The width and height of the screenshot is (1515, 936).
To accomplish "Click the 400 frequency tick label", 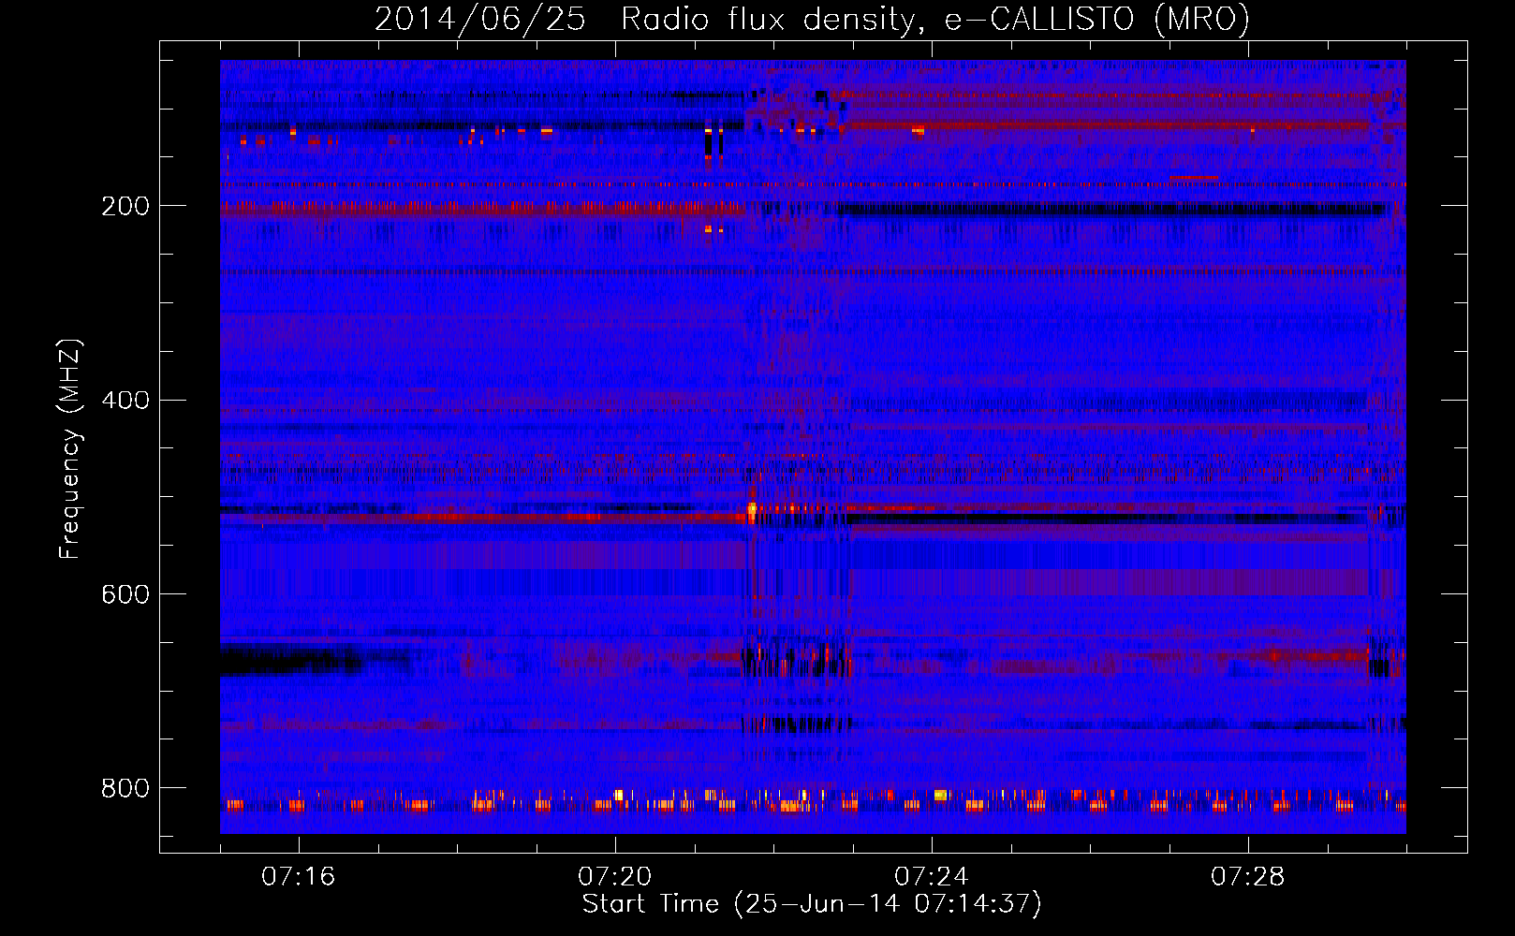I will pyautogui.click(x=125, y=401).
